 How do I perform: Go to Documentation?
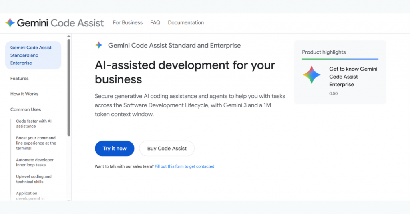pyautogui.click(x=186, y=23)
